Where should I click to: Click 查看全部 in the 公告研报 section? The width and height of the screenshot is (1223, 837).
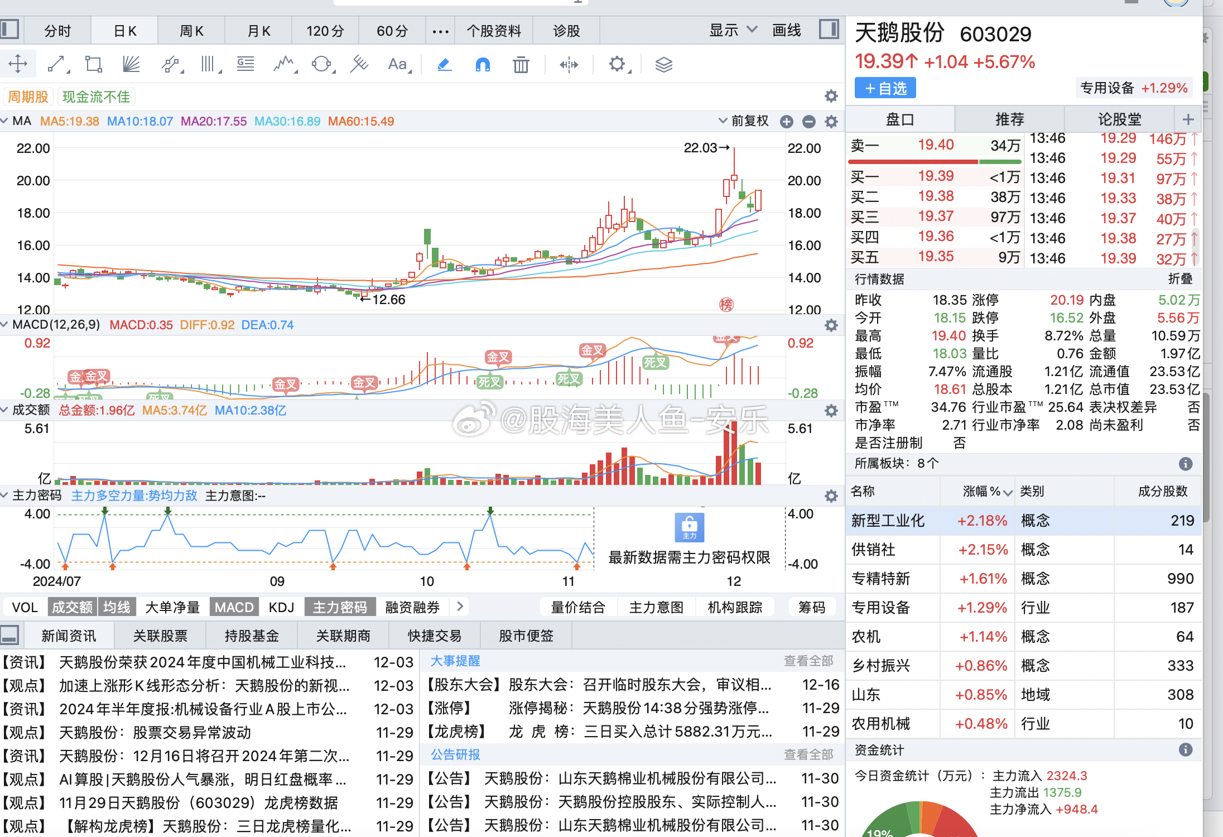point(808,754)
